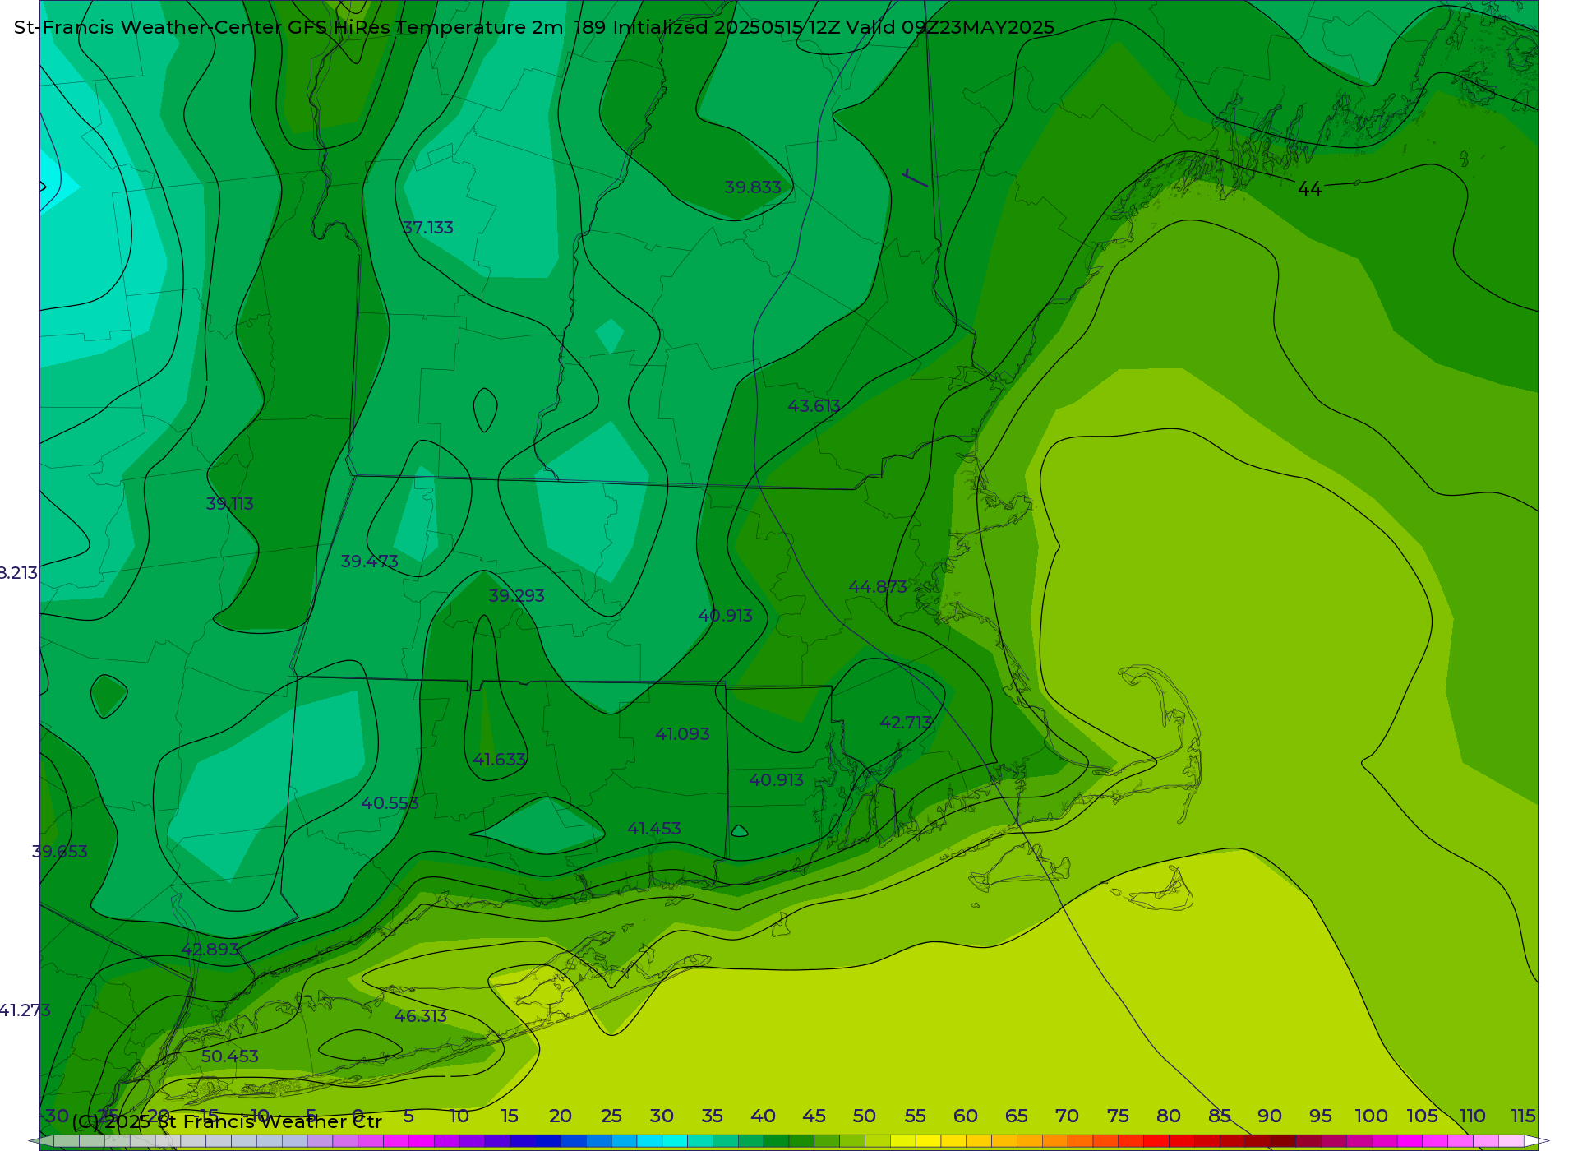Screen dimensions: 1578x1151
Task: Click the 44 isotherm contour label
Action: coord(1309,189)
